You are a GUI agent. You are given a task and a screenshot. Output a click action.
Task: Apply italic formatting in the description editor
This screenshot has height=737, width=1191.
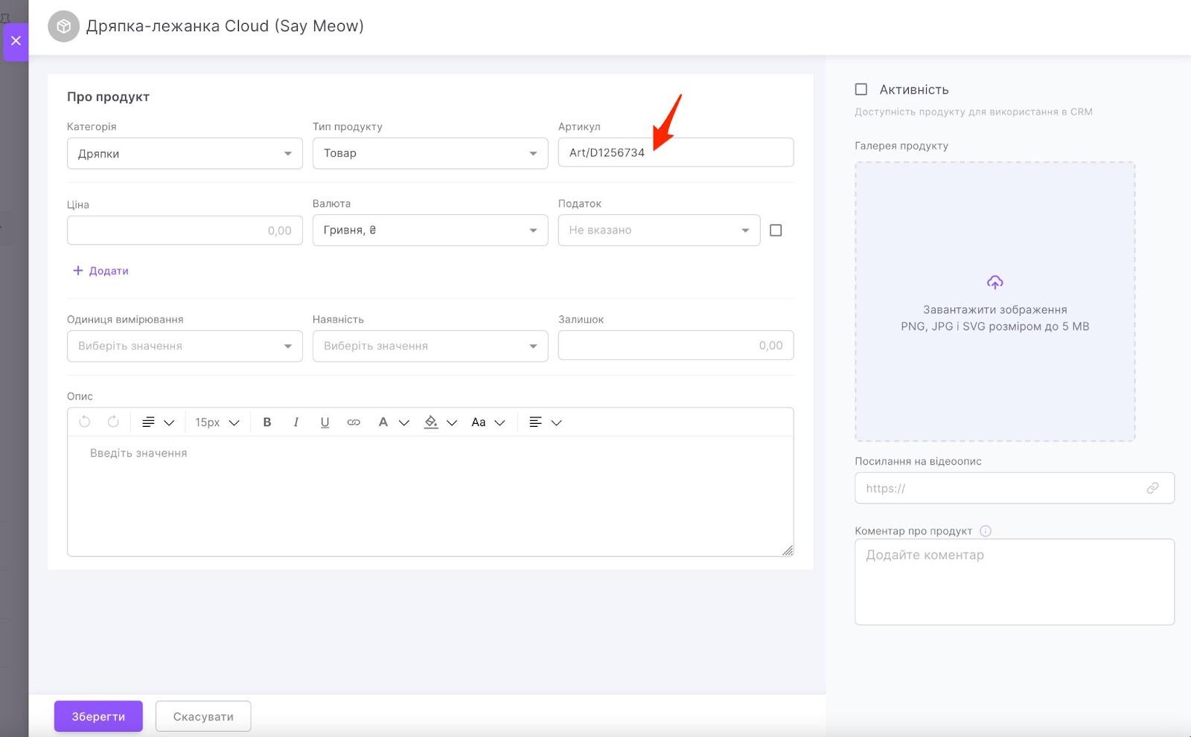(x=296, y=422)
